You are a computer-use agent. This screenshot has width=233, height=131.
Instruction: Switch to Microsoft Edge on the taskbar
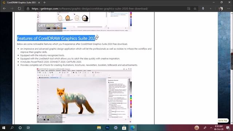point(133,128)
